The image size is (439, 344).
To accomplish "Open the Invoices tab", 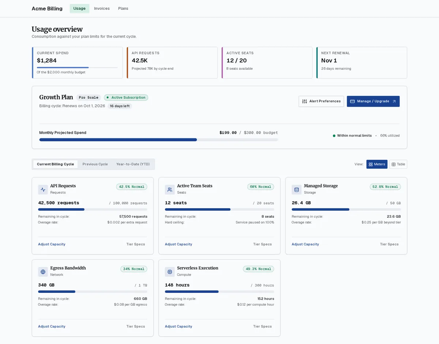I will 102,8.
